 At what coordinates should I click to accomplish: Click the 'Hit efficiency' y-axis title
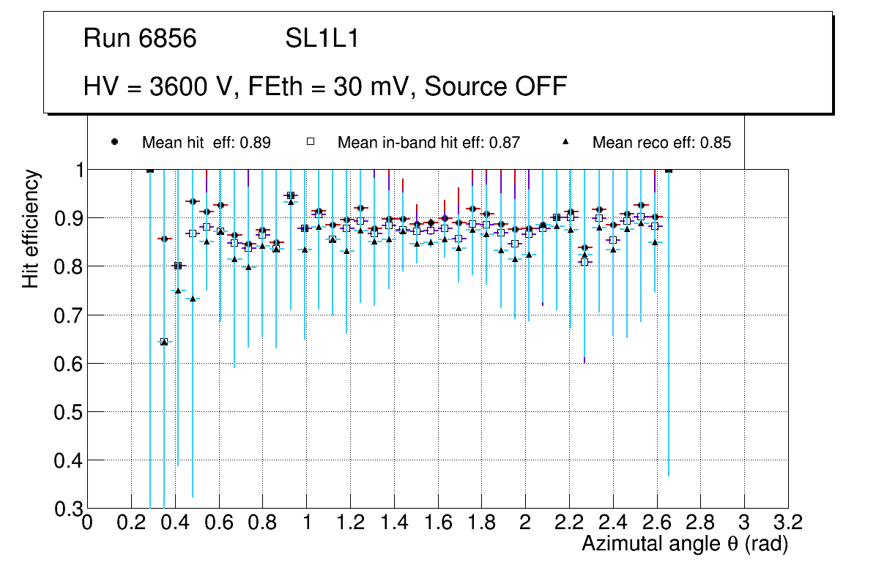pos(30,228)
